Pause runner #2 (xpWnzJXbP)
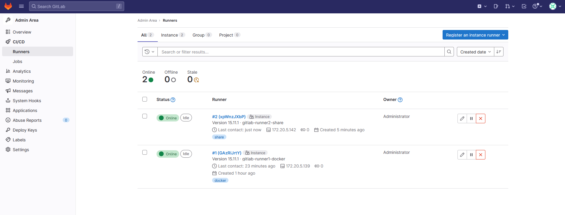The height and width of the screenshot is (215, 565). (471, 118)
